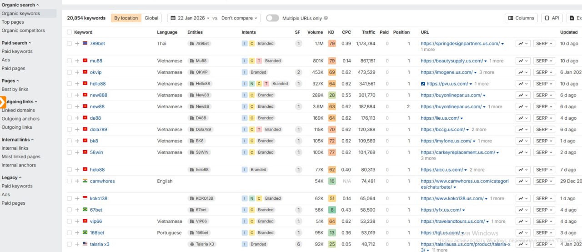Open the 166bet keyword link
Image resolution: width=582 pixels, height=252 pixels.
[x=97, y=233]
